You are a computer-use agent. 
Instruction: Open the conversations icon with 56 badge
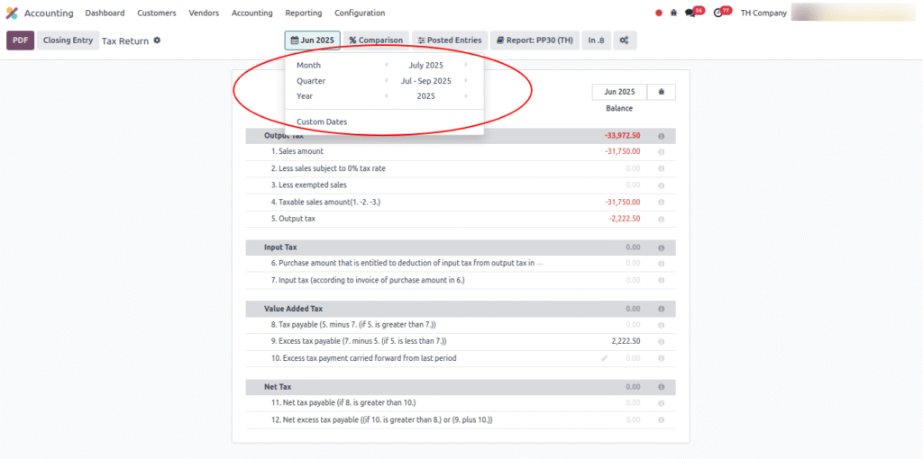[691, 13]
